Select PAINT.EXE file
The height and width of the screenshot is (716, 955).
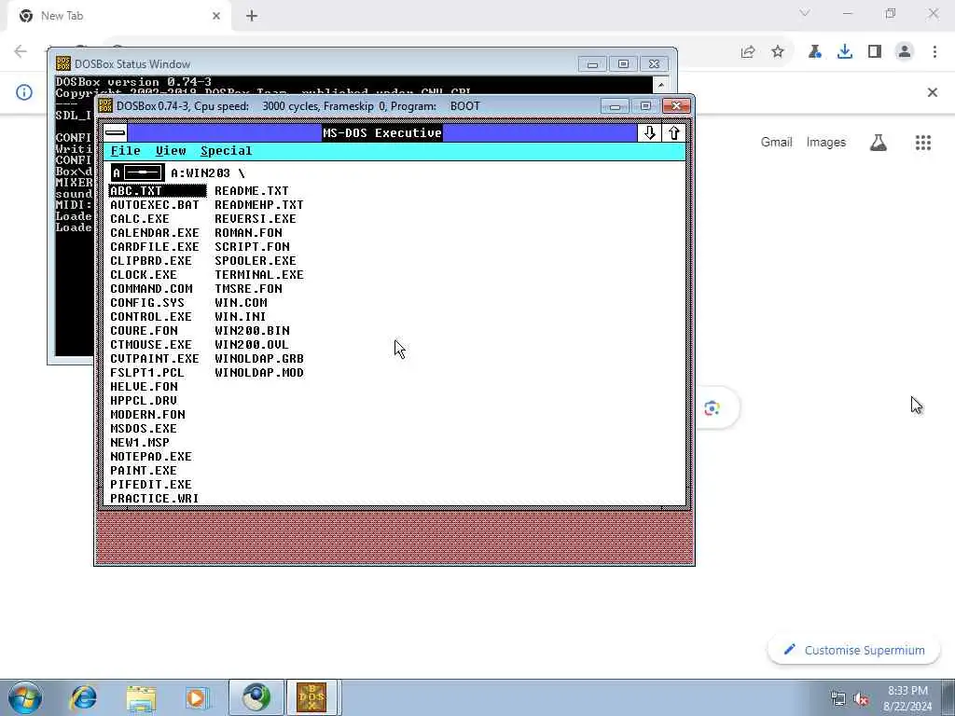click(144, 471)
